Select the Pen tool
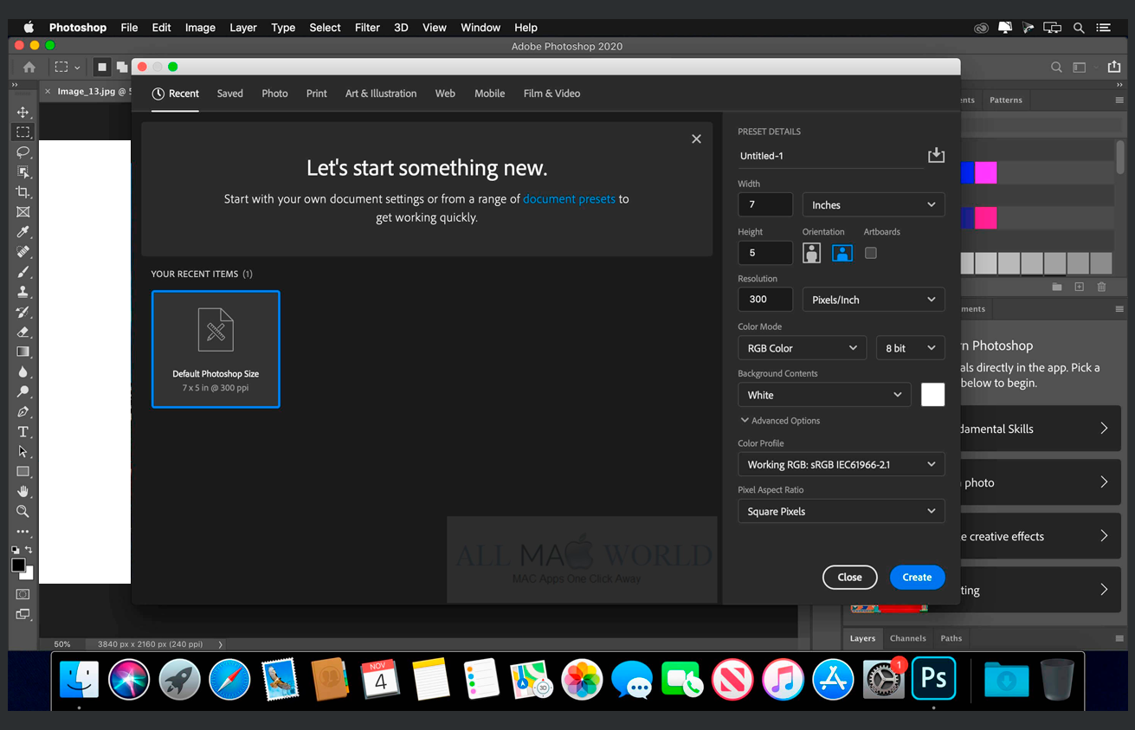Image resolution: width=1135 pixels, height=730 pixels. (x=23, y=411)
